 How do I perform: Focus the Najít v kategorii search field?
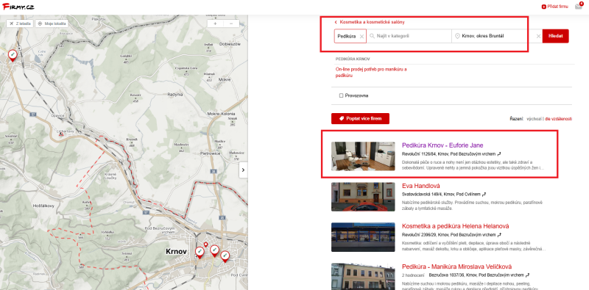pos(409,36)
